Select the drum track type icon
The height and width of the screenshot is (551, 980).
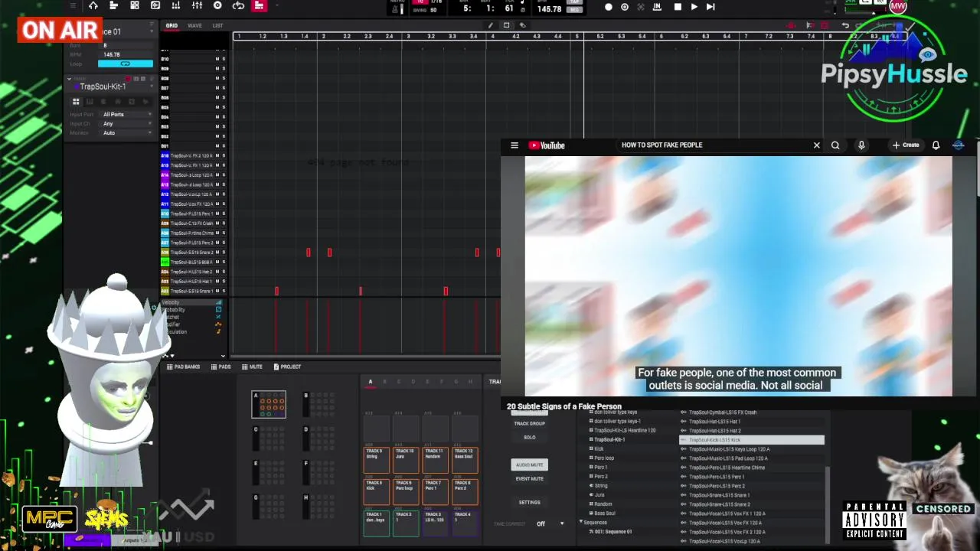tap(76, 102)
